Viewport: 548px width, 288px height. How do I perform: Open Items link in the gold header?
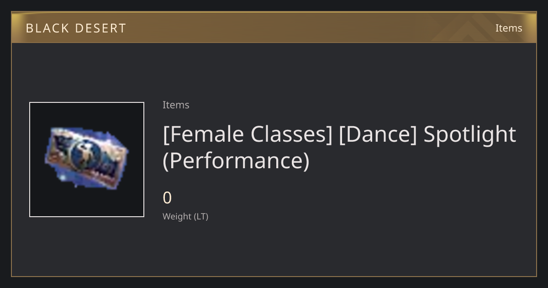(509, 28)
